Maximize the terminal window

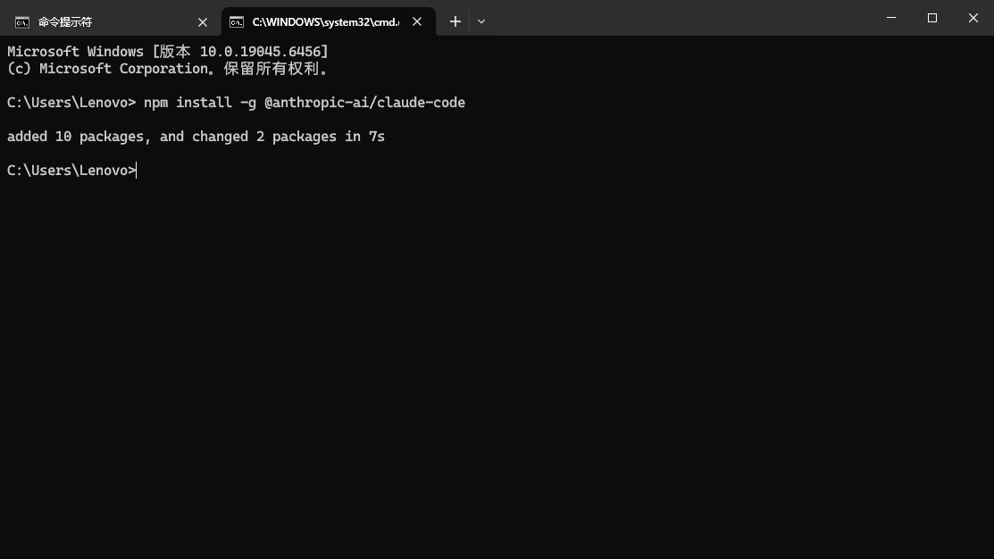click(932, 18)
